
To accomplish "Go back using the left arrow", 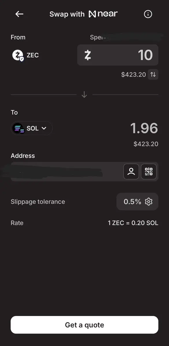I will (19, 14).
